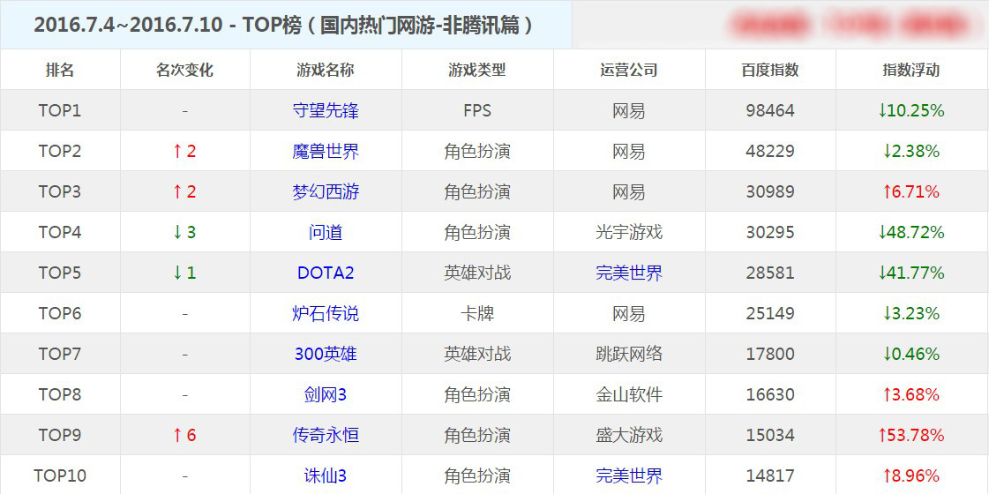Click the ↓3 rank change for 问道
989x494 pixels.
[x=184, y=232]
